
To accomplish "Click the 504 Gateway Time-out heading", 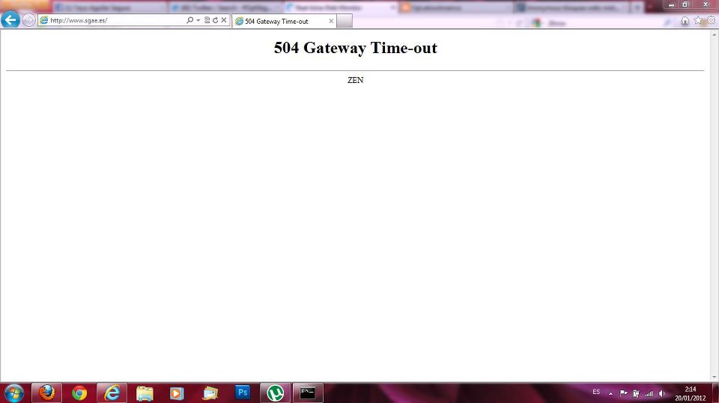I will pos(355,48).
